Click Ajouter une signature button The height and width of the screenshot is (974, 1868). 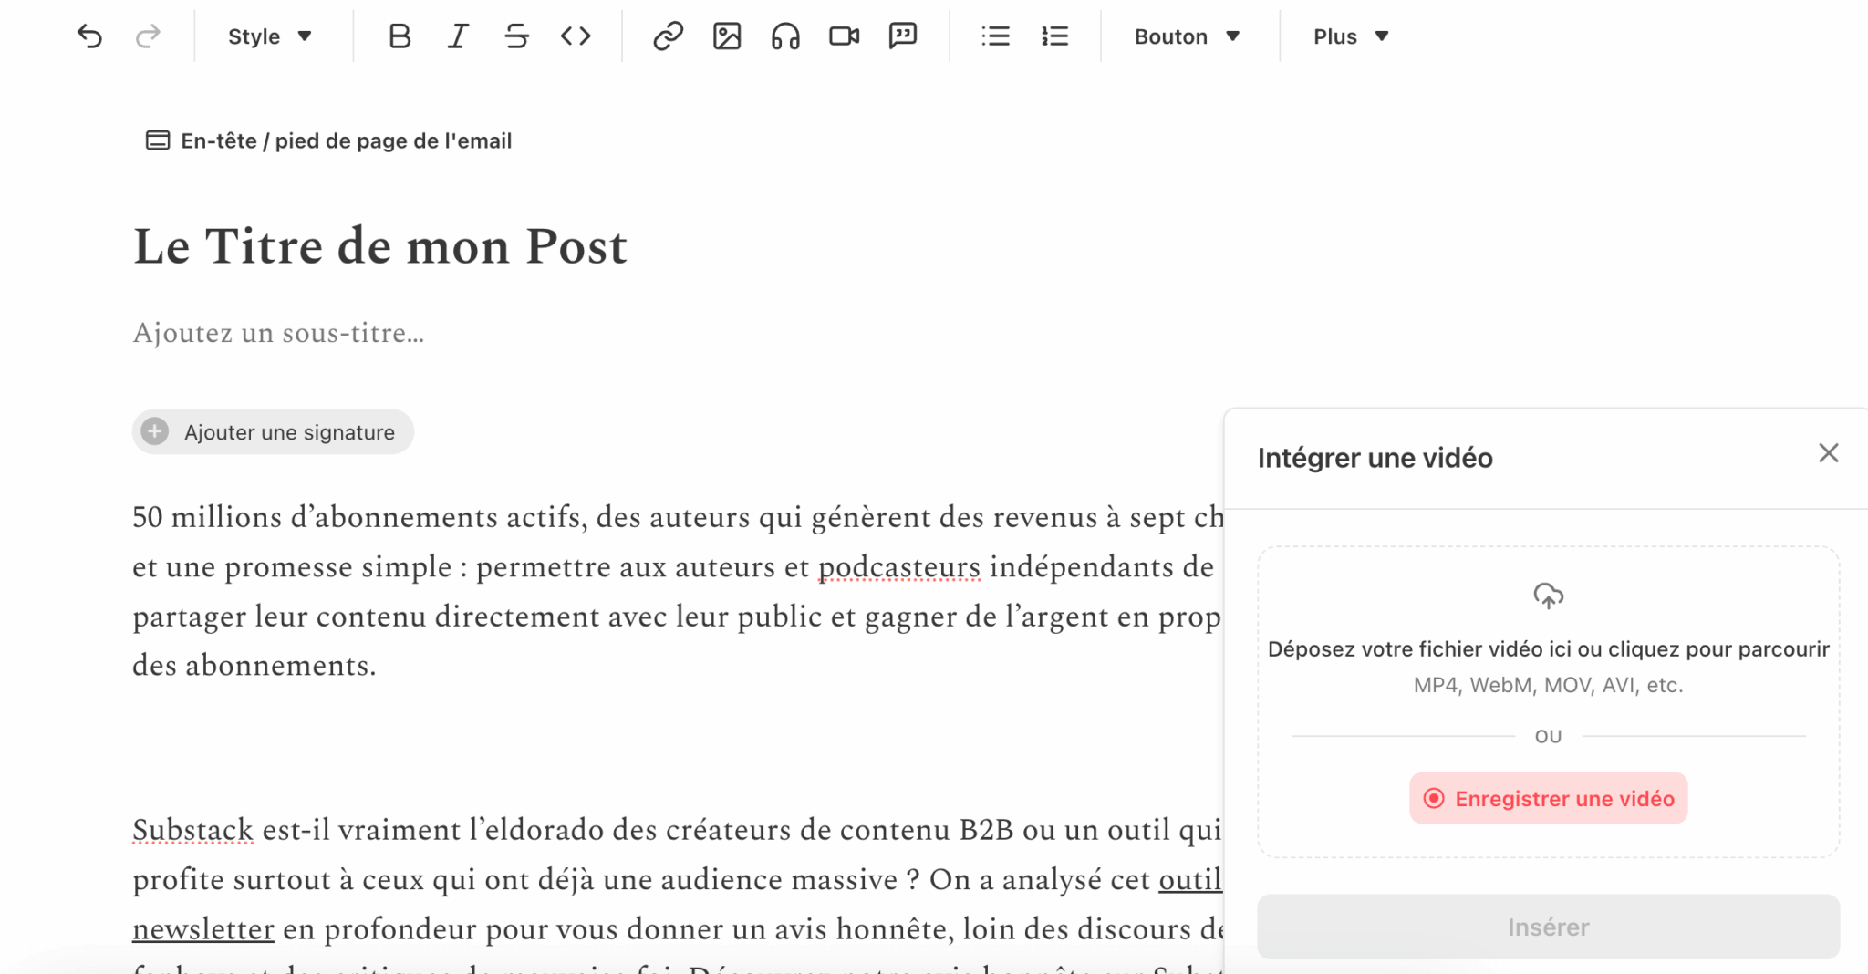273,432
